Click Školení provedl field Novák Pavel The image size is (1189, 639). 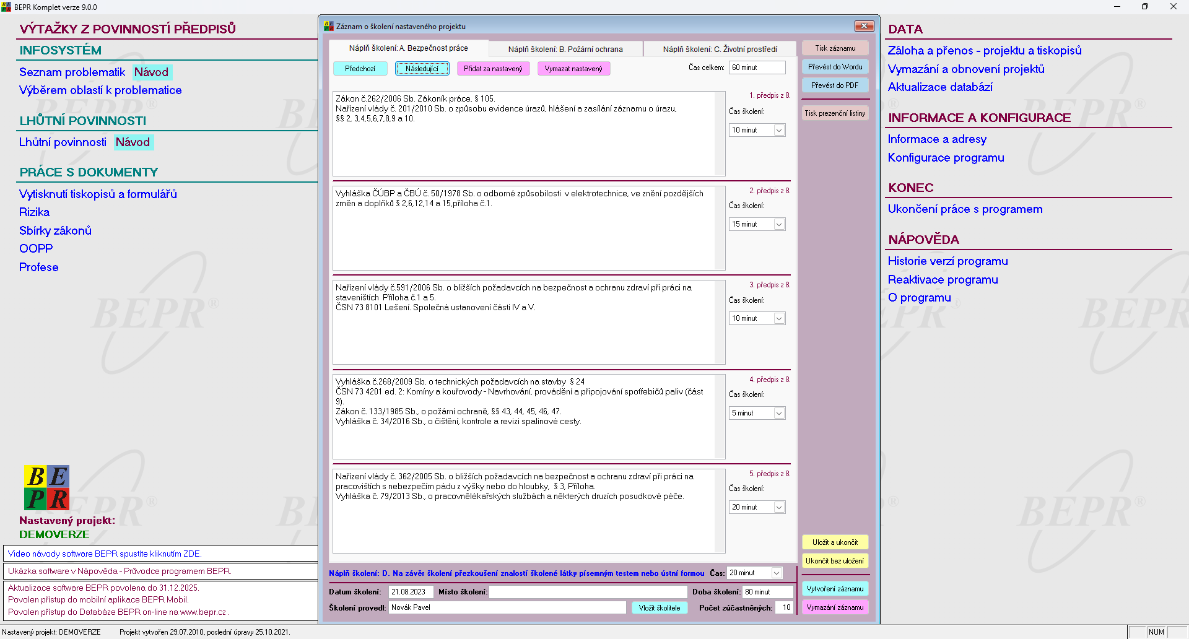[x=507, y=607]
